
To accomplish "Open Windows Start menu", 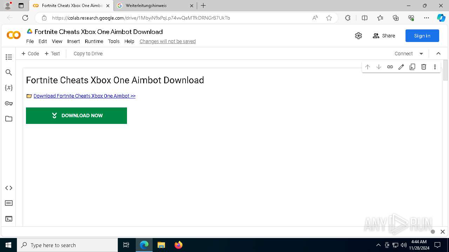I will click(8, 245).
